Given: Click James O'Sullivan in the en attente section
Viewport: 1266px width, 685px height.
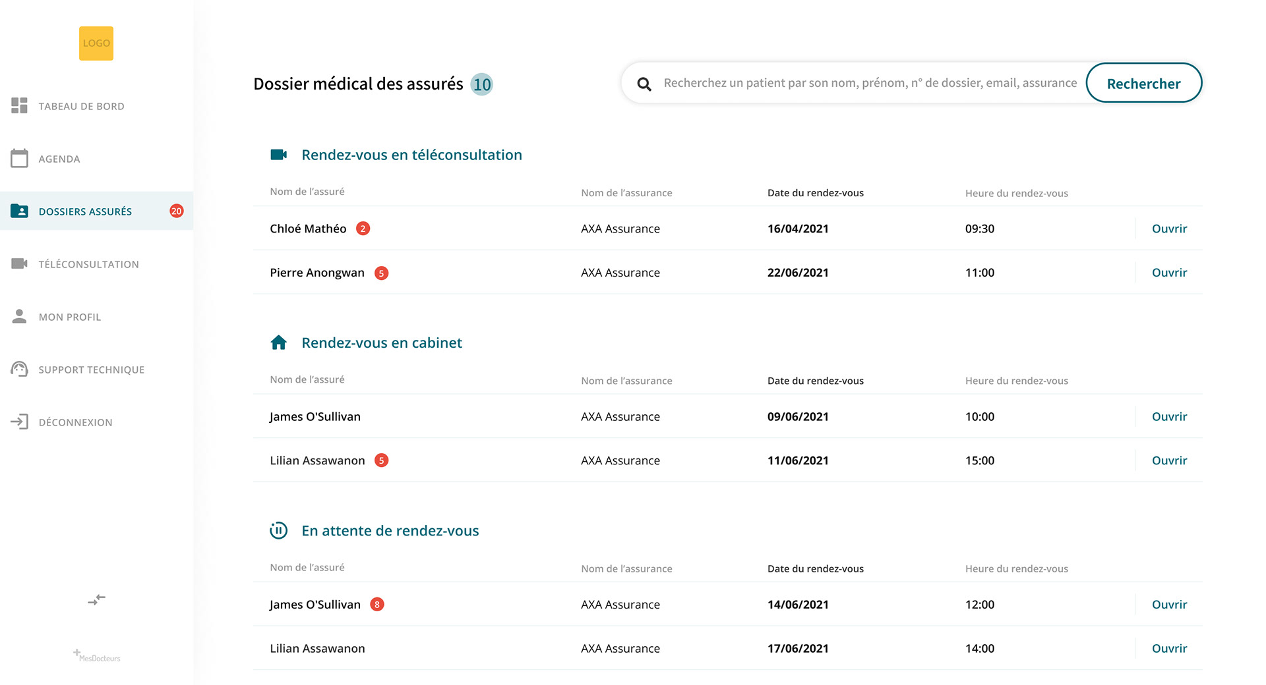Looking at the screenshot, I should click(315, 605).
